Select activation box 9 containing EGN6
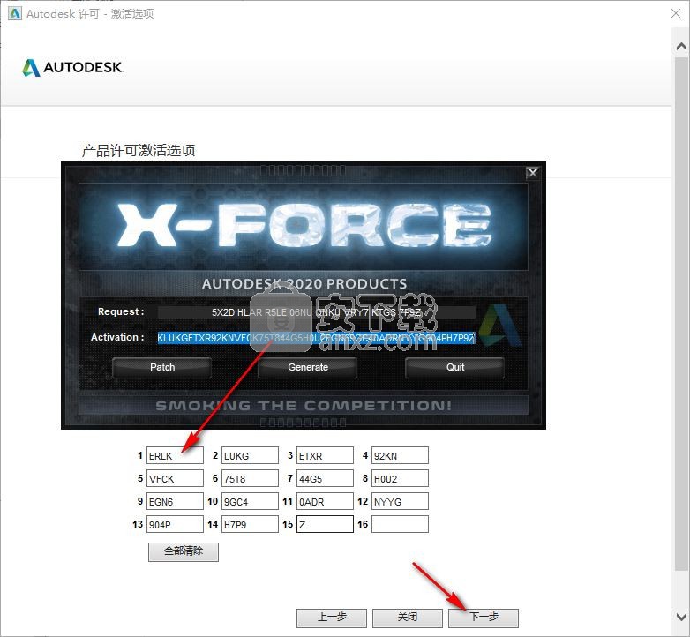 [x=175, y=501]
